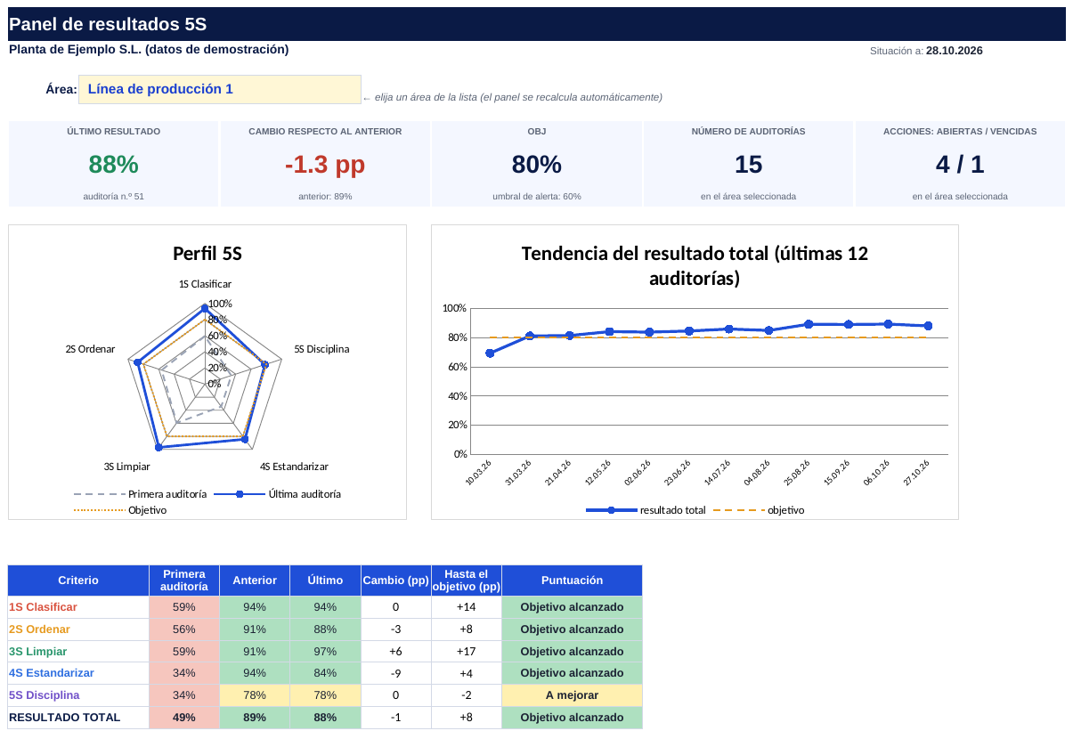Click the first data point of trend line
1073x739 pixels.
(x=490, y=353)
